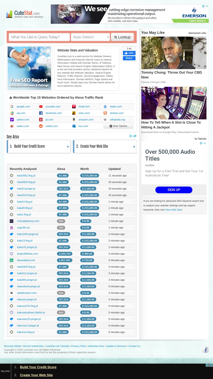Click the QQ favicon icon
This screenshot has height=379, width=213.
tap(12, 113)
